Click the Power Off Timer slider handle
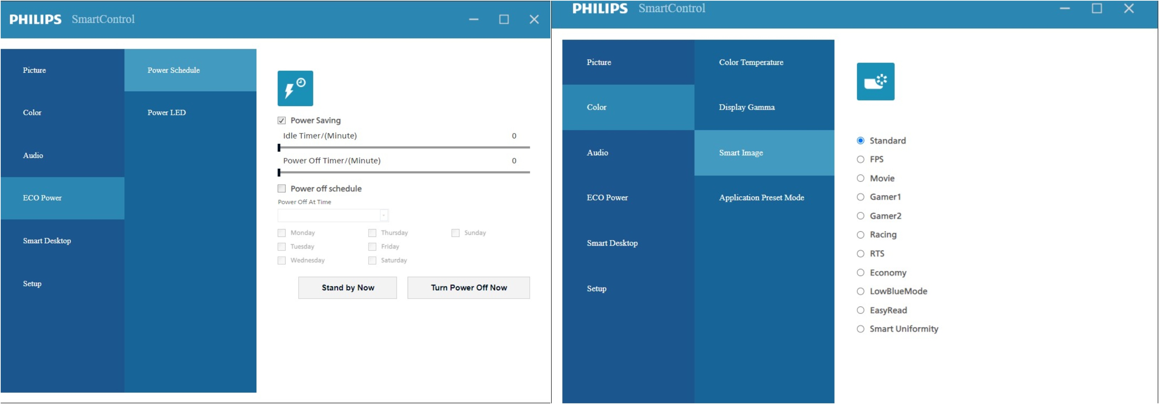The height and width of the screenshot is (404, 1159). [279, 173]
